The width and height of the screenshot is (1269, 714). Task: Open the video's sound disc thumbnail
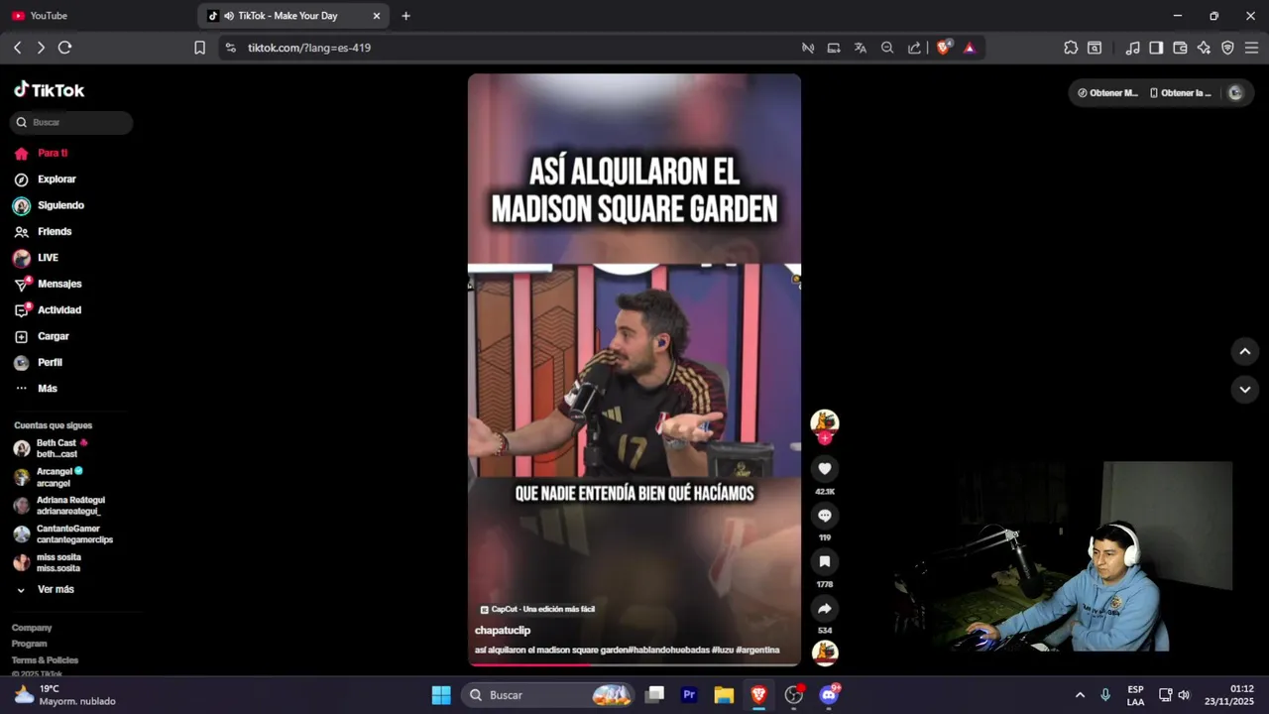(x=825, y=653)
